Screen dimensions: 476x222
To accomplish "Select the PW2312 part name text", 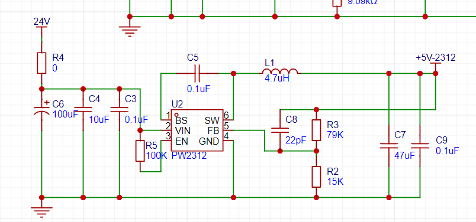I will pos(189,156).
